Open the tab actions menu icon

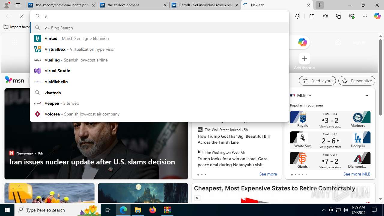(18, 5)
